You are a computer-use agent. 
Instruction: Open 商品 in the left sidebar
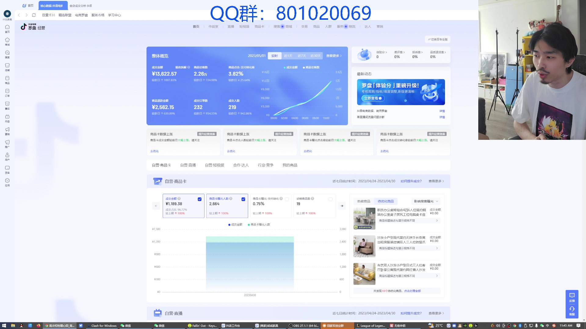tap(7, 80)
